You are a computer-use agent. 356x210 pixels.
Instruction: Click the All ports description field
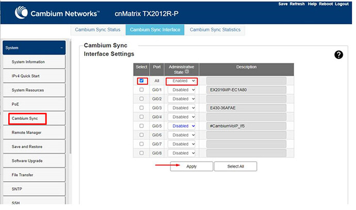click(x=246, y=81)
